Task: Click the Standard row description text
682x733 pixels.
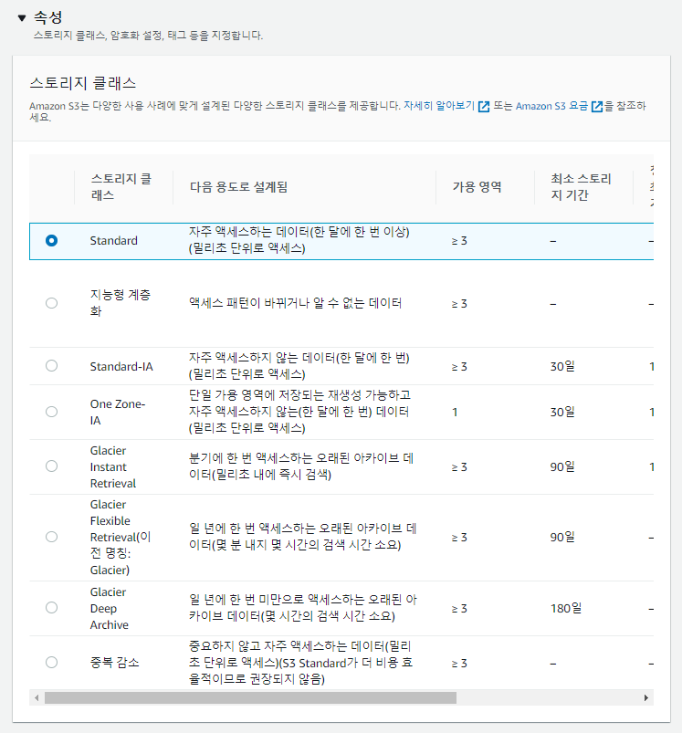Action: [x=299, y=240]
